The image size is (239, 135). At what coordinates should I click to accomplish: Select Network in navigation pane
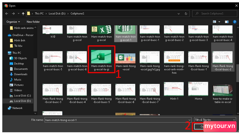point(15,108)
